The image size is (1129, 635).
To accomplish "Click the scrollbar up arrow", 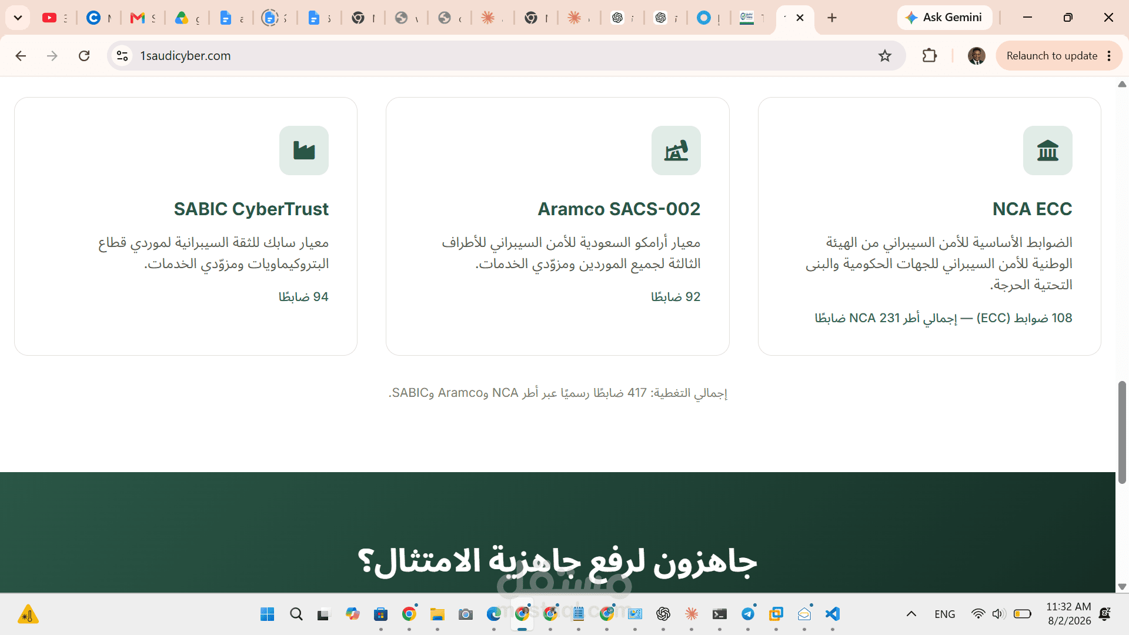I will [1122, 85].
